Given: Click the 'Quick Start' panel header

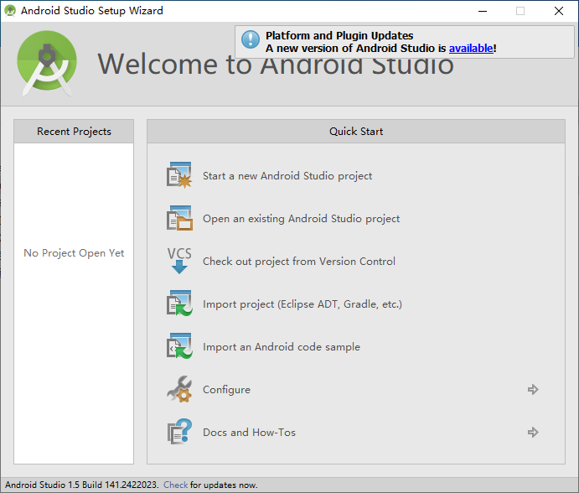Looking at the screenshot, I should click(x=356, y=131).
